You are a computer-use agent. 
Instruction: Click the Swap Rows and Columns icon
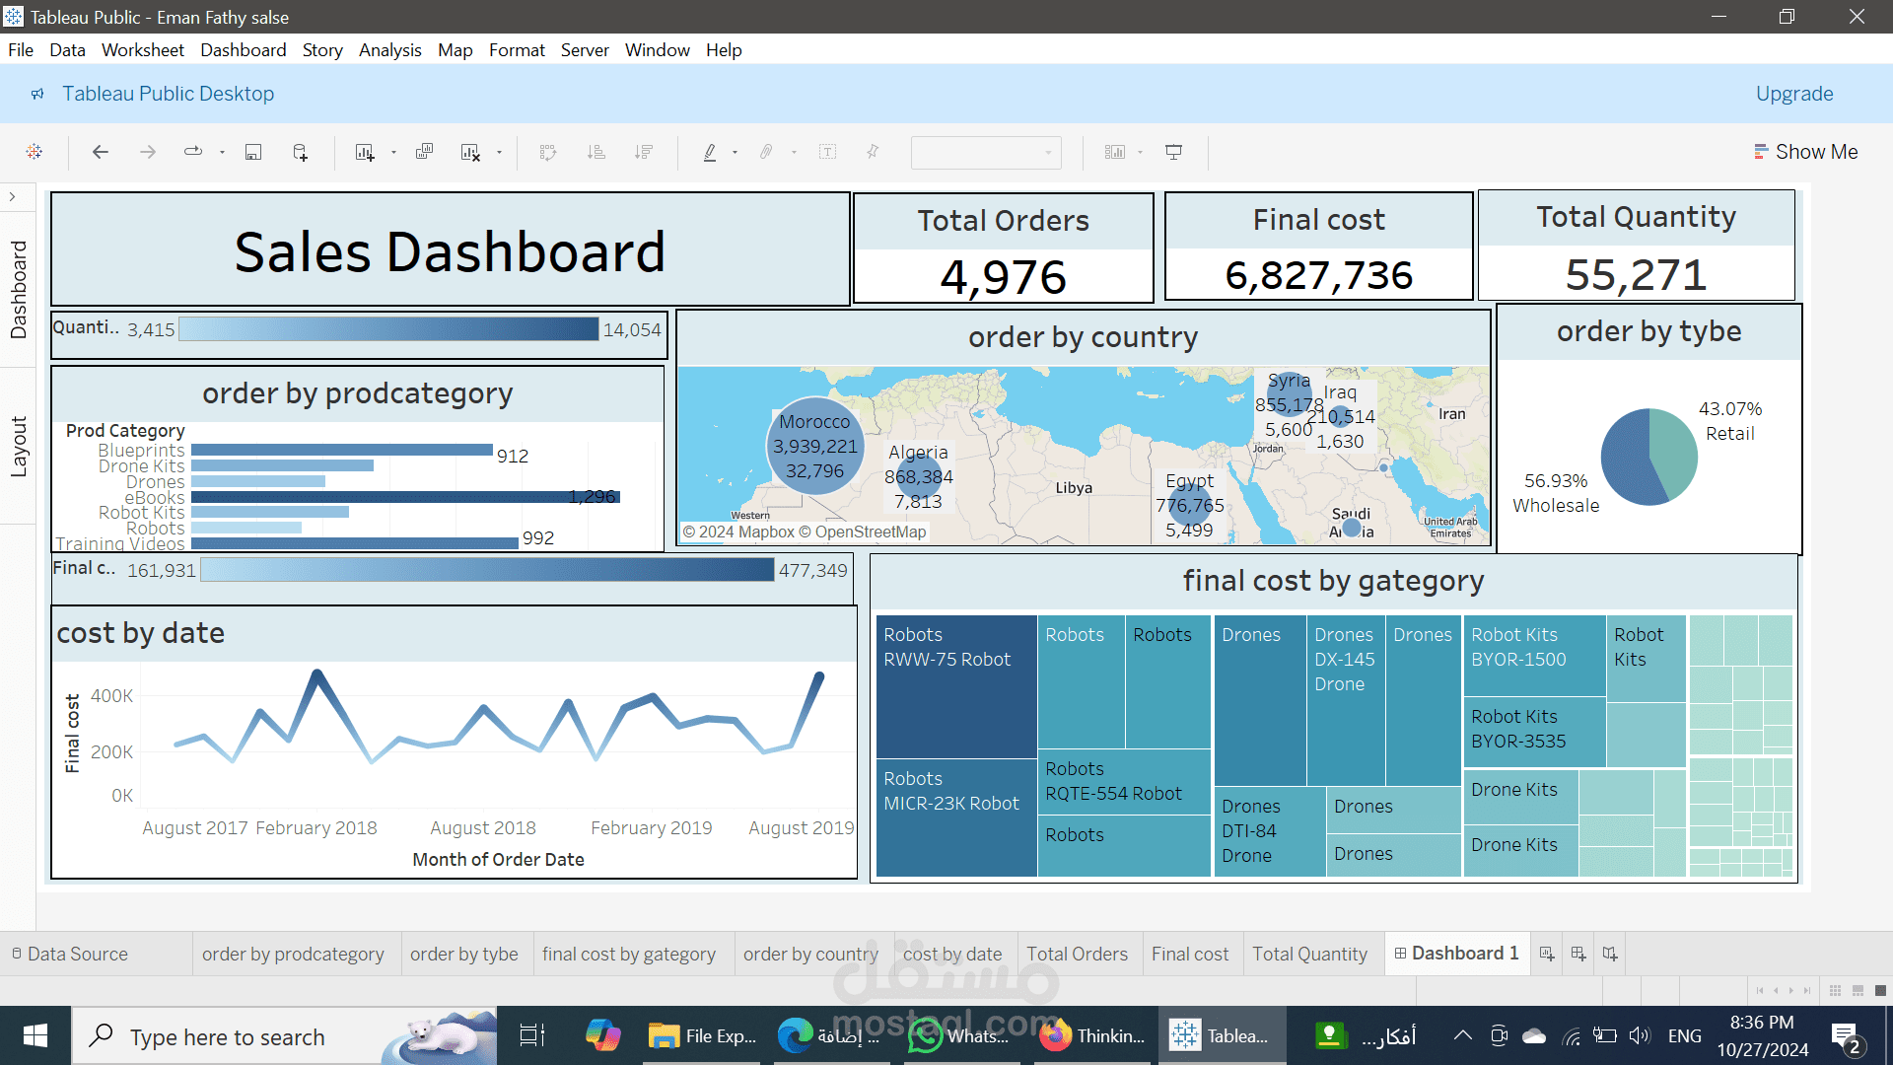pyautogui.click(x=548, y=152)
